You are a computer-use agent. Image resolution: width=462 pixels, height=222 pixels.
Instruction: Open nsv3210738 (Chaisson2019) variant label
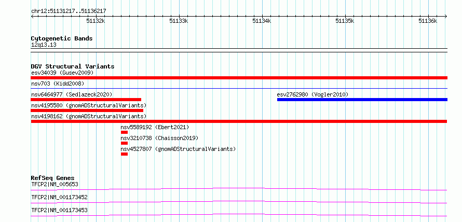(x=160, y=138)
